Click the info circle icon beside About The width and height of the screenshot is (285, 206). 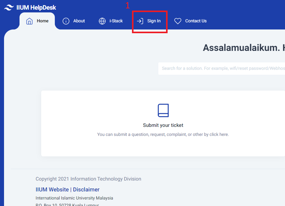66,21
